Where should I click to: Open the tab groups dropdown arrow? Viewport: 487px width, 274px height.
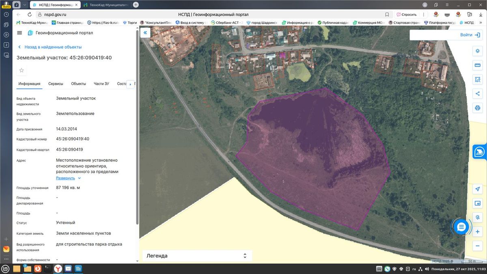[25, 5]
